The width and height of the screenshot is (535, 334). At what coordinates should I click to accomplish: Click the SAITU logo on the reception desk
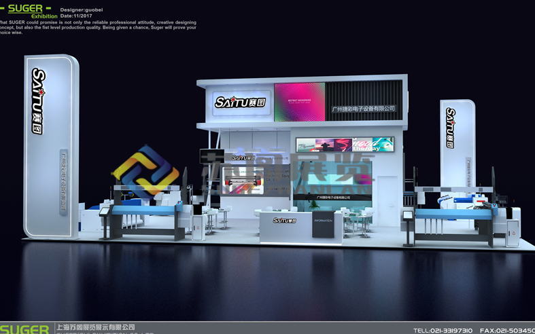(x=284, y=221)
